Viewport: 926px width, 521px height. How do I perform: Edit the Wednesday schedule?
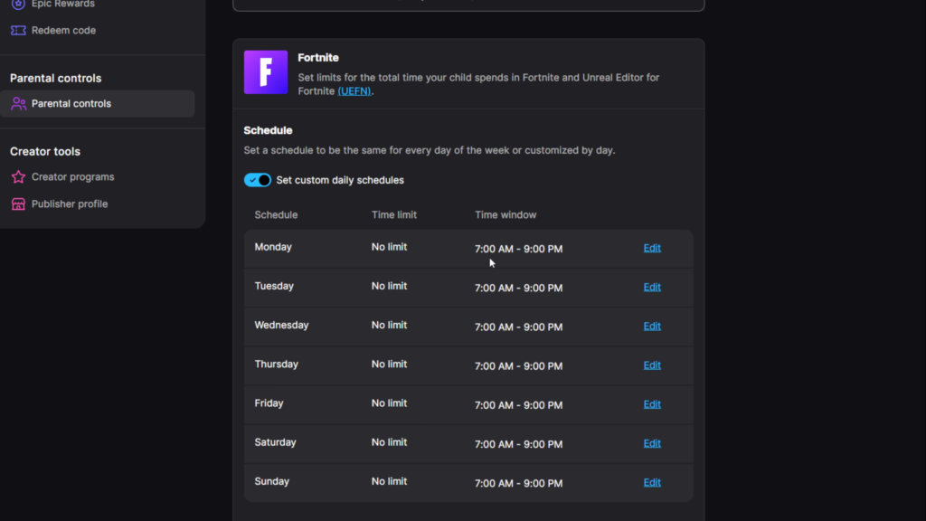tap(652, 326)
